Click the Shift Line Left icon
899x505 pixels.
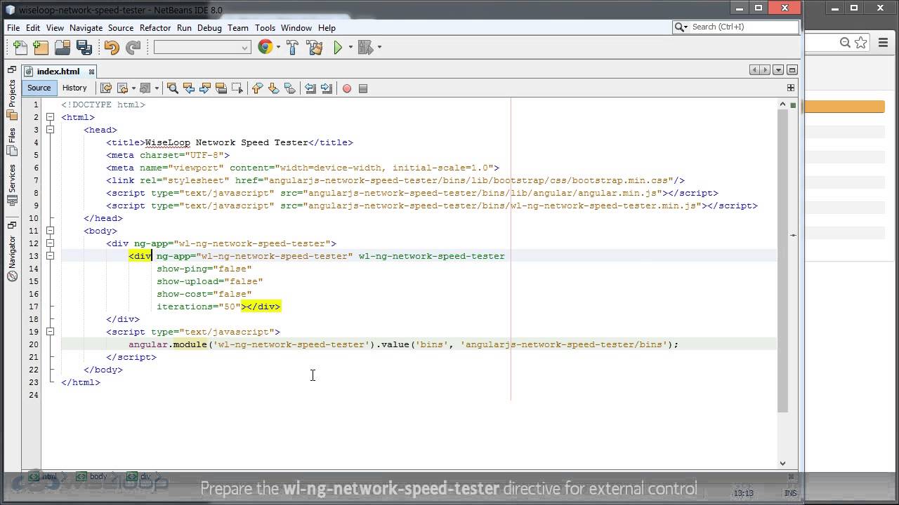click(310, 88)
